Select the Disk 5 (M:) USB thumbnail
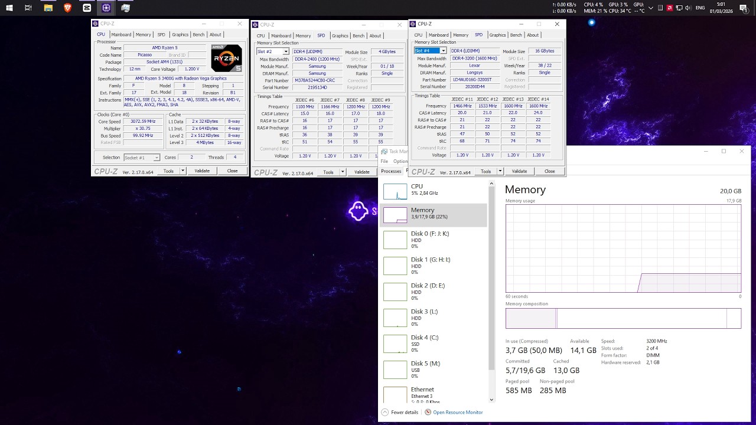756x425 pixels. point(395,370)
